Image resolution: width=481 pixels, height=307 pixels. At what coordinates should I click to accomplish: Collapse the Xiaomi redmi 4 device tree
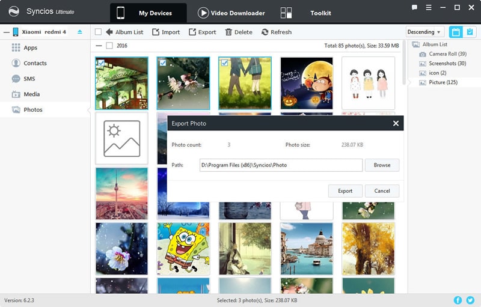coord(7,32)
